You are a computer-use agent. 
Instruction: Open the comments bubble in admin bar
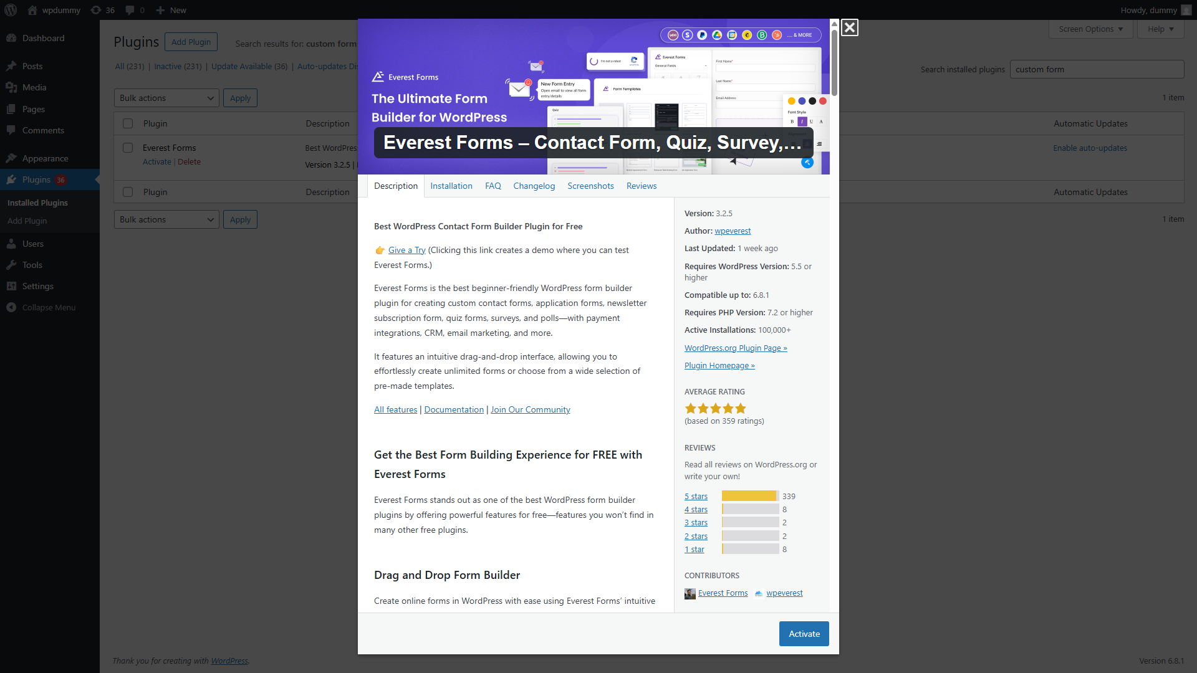click(130, 10)
